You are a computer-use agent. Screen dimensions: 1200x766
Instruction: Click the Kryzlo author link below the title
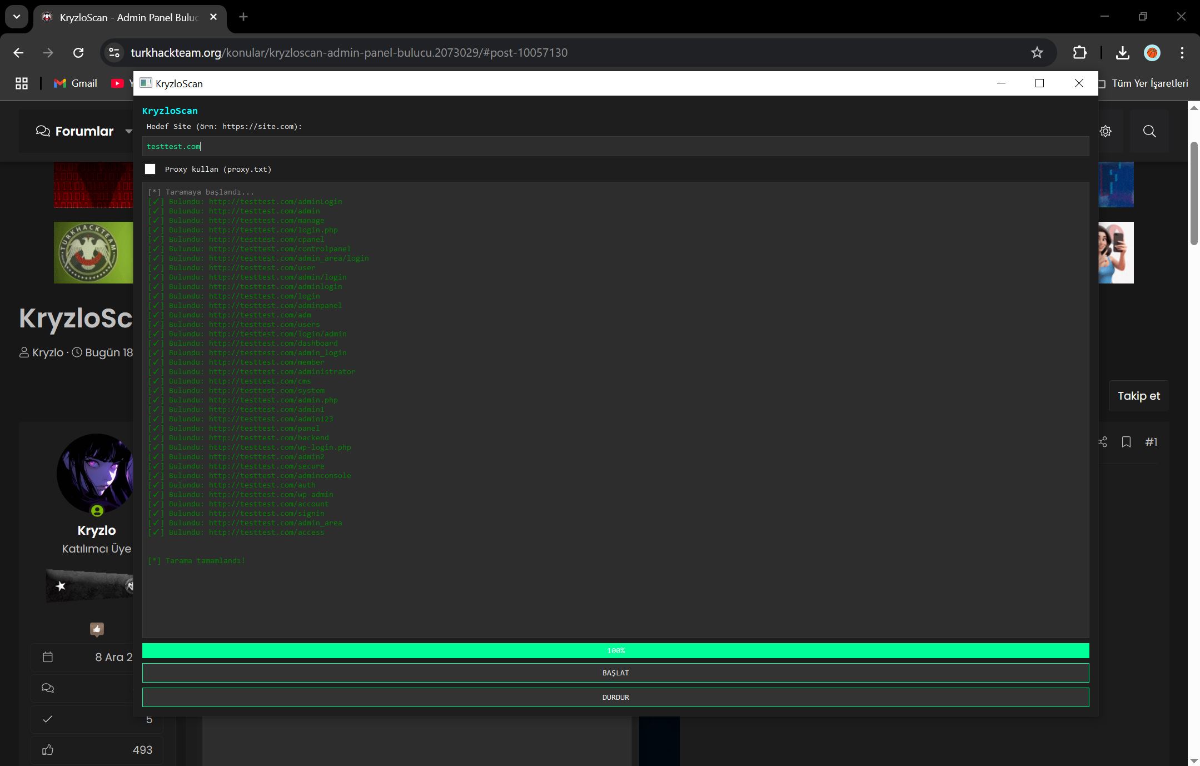tap(47, 352)
